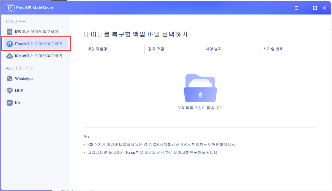Click the 아직 백업 파일이 없습니다 message

tap(200, 108)
